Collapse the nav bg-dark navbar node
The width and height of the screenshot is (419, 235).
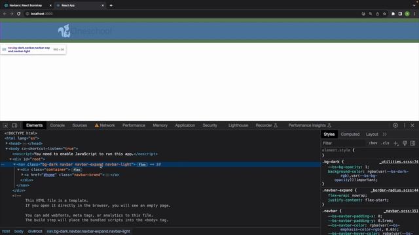[14, 164]
